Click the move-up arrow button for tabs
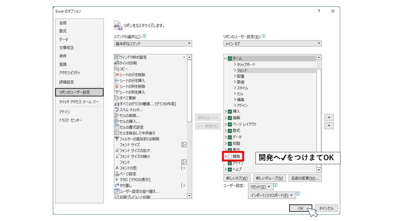The height and width of the screenshot is (221, 393). tap(329, 117)
